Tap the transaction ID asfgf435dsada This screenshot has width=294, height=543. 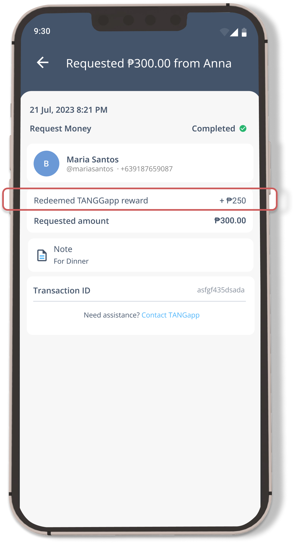pos(221,290)
